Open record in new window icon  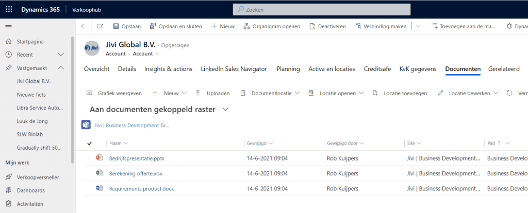(x=100, y=26)
